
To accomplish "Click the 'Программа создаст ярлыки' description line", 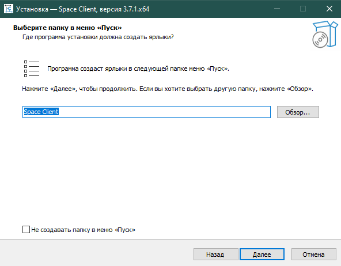I will (x=138, y=69).
